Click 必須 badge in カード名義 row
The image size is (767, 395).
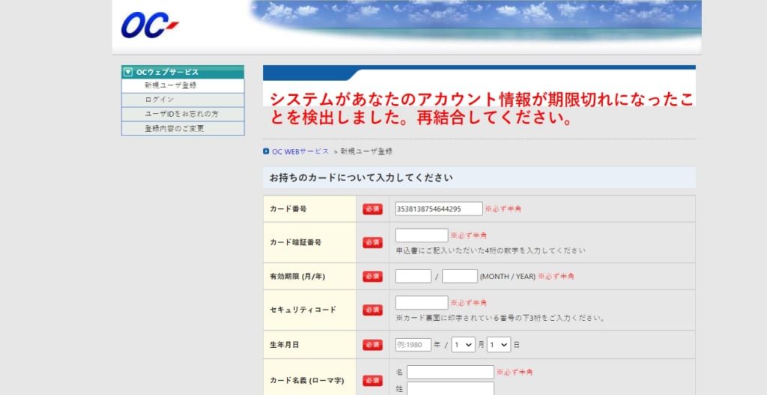tap(373, 380)
